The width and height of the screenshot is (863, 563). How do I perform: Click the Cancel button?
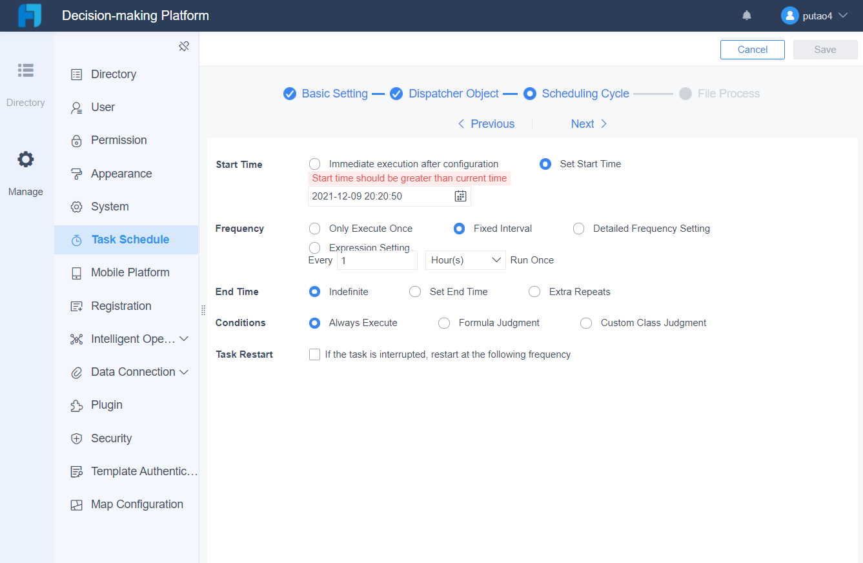point(752,49)
